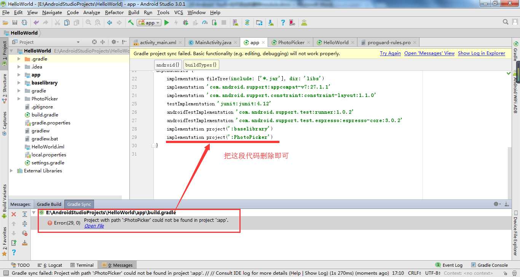Click the Cut scissors icon

tap(57, 23)
